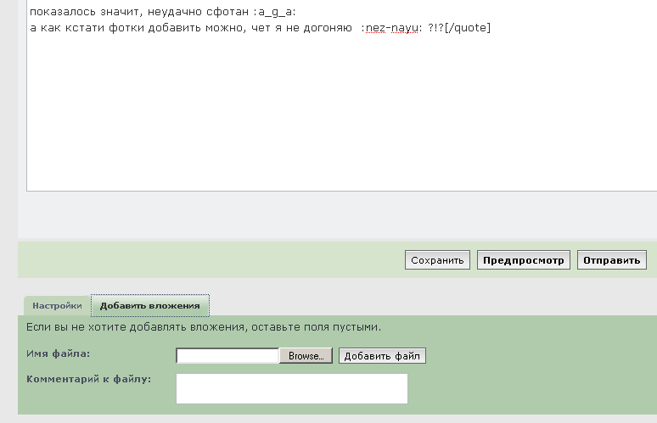Image resolution: width=657 pixels, height=423 pixels.
Task: Submit the post with Отправить
Action: tap(611, 260)
